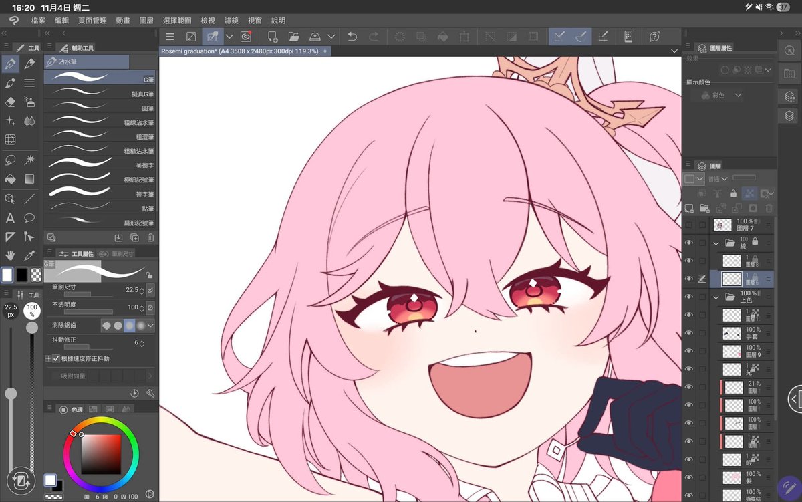Viewport: 802px width, 502px height.
Task: Select the Balloon speech bubble tool
Action: (29, 218)
